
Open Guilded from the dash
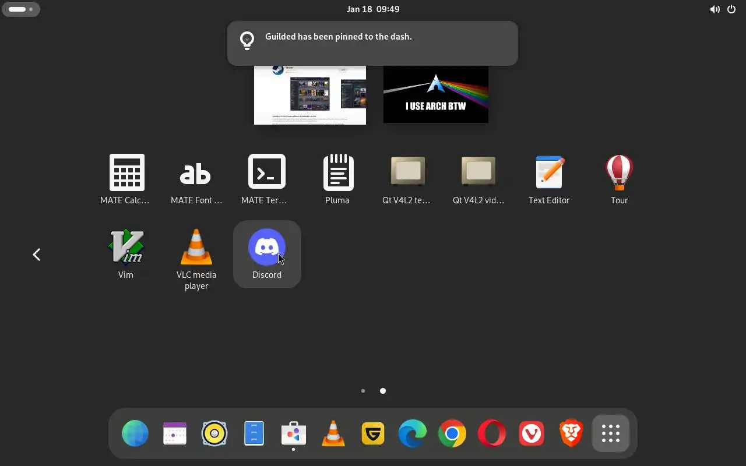[373, 433]
